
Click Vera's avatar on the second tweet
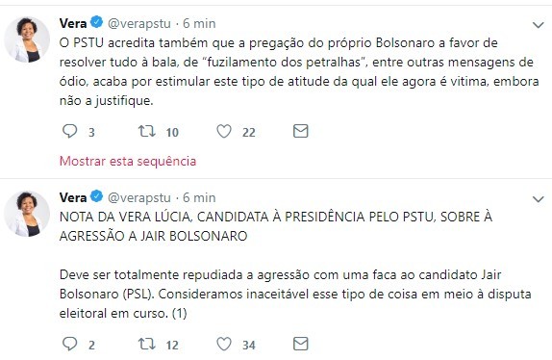point(27,214)
